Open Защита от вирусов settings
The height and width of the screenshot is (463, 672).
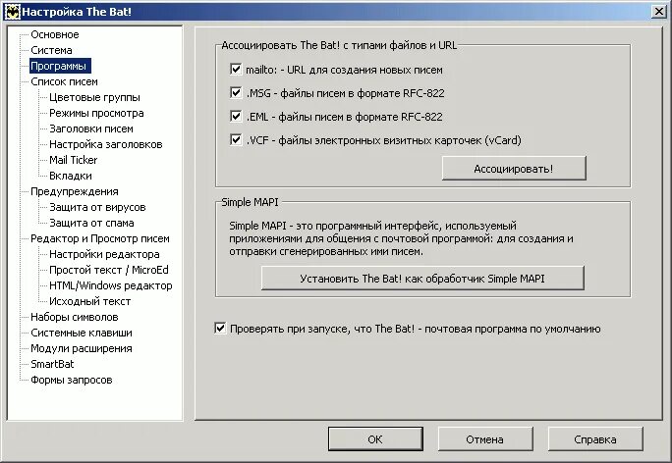point(97,208)
